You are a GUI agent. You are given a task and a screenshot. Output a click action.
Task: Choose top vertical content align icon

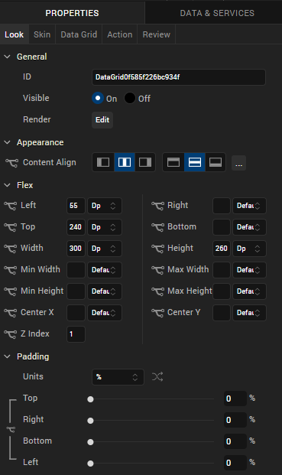pos(173,162)
